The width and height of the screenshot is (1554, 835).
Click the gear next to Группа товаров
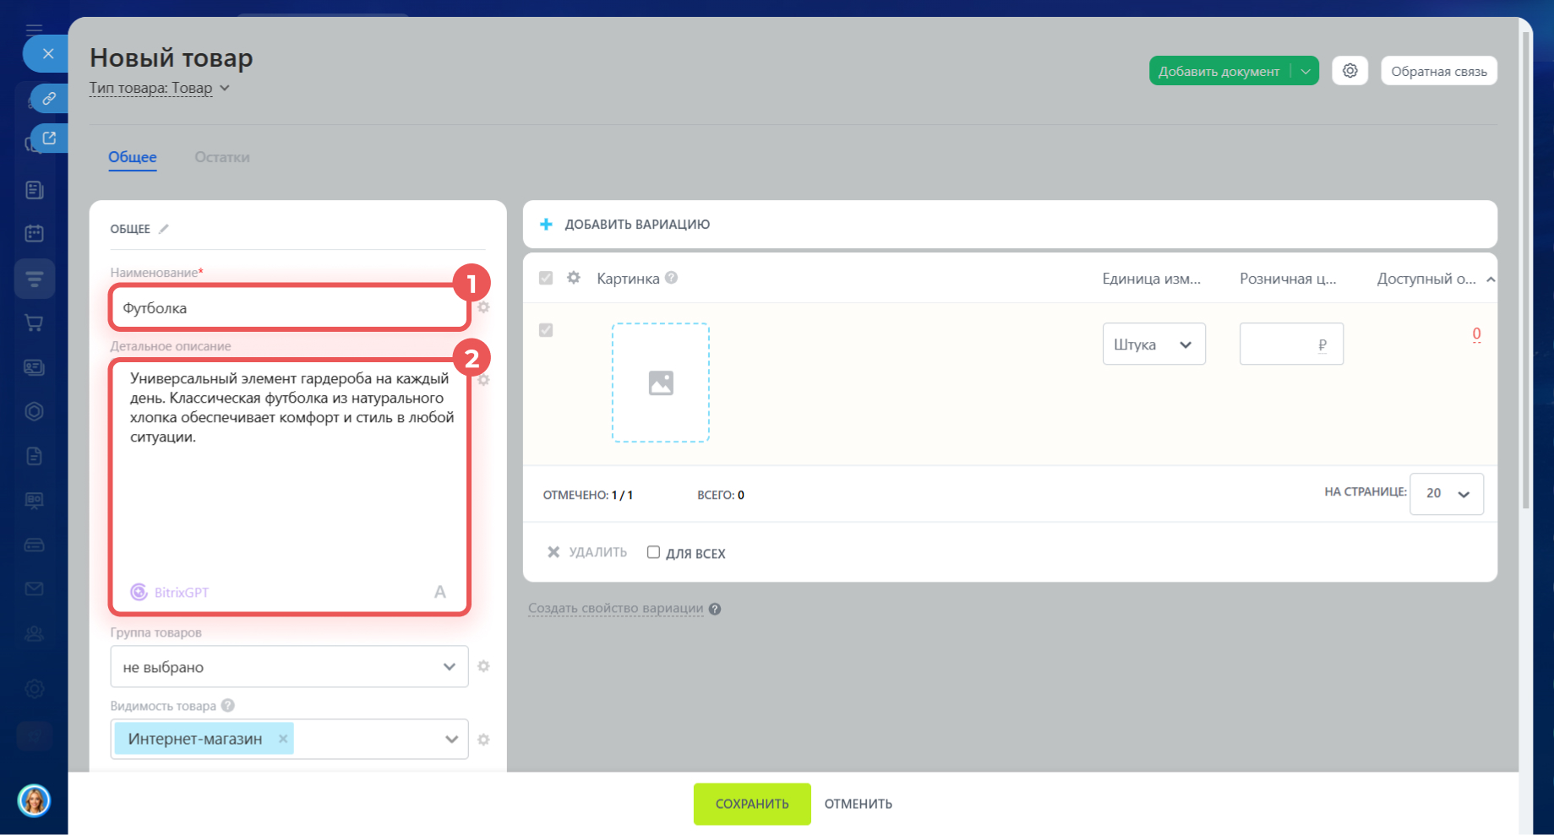483,666
